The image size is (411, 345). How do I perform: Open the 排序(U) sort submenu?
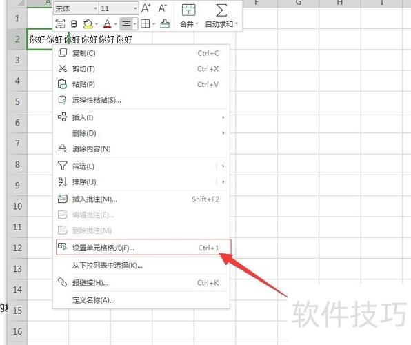click(x=141, y=181)
